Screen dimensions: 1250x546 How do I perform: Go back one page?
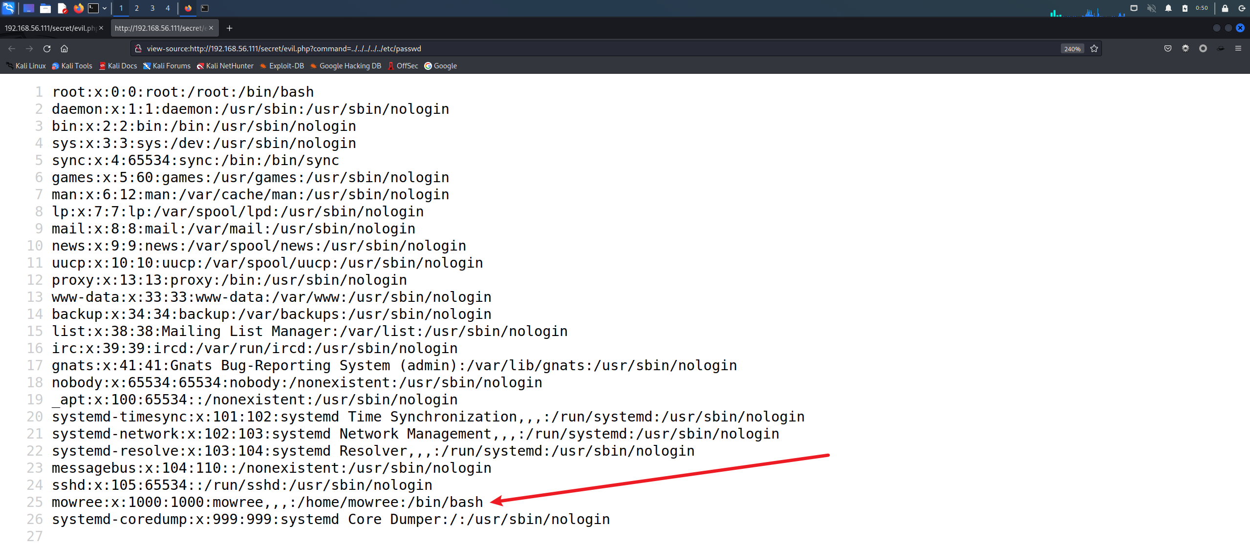pyautogui.click(x=12, y=48)
